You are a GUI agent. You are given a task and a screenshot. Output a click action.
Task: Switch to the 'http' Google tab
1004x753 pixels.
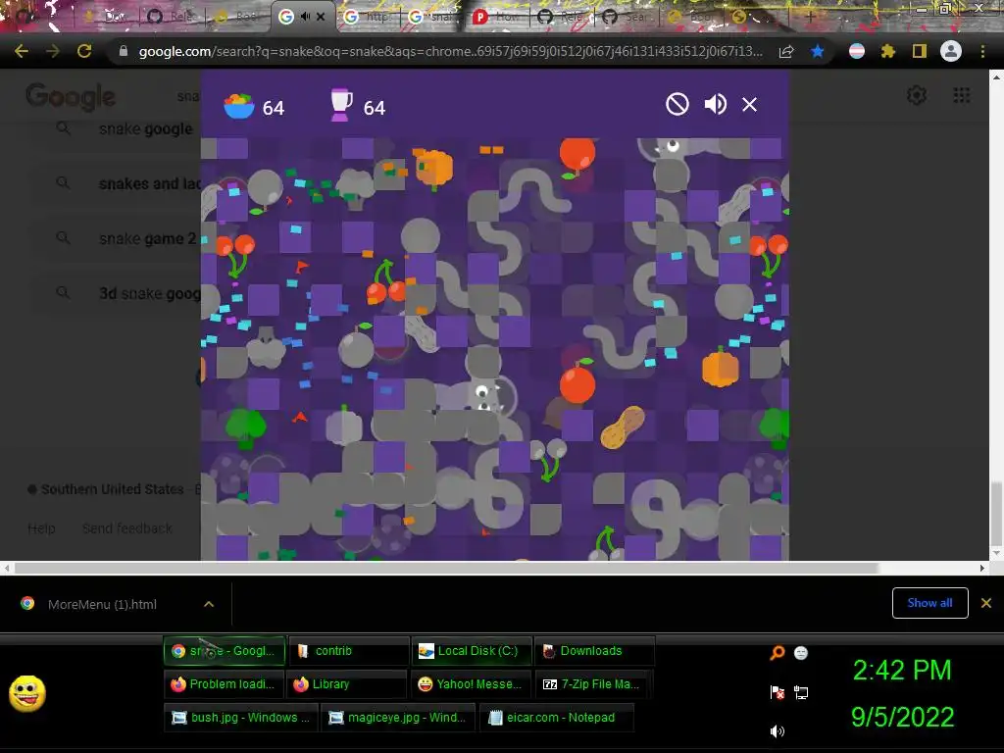point(368,17)
